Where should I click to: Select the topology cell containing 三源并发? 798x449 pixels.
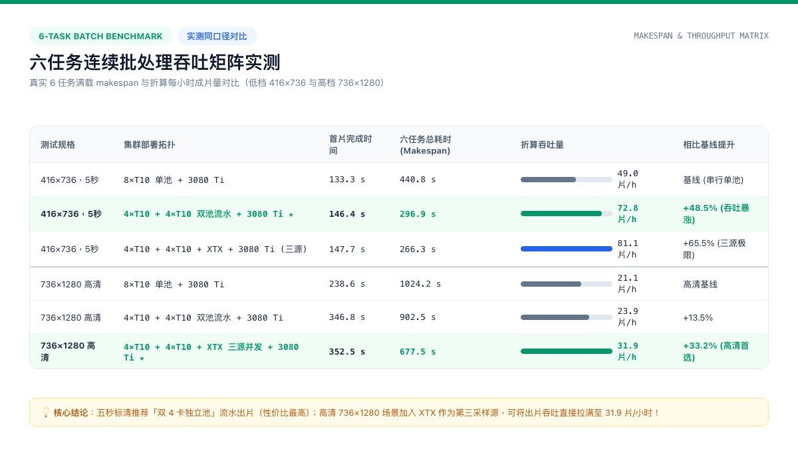211,351
